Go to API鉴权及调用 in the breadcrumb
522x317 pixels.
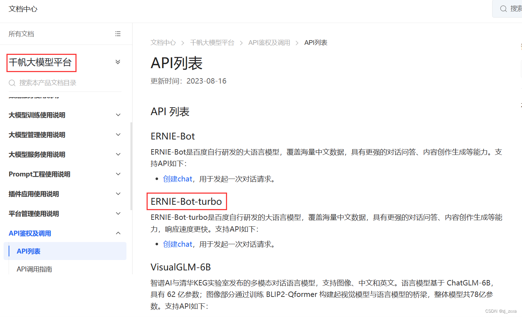pyautogui.click(x=269, y=43)
